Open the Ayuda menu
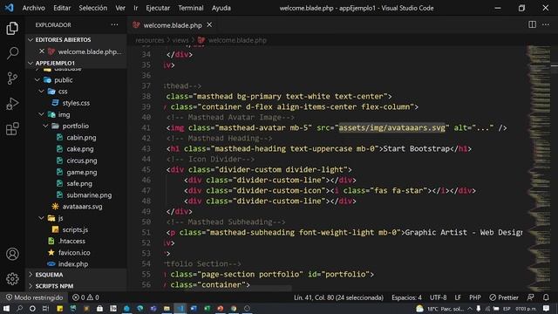558x314 pixels. tap(221, 8)
